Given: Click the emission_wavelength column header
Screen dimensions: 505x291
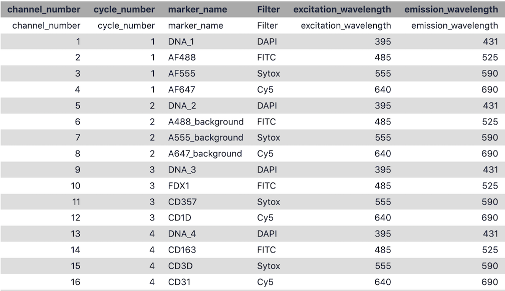Looking at the screenshot, I should pyautogui.click(x=451, y=9).
